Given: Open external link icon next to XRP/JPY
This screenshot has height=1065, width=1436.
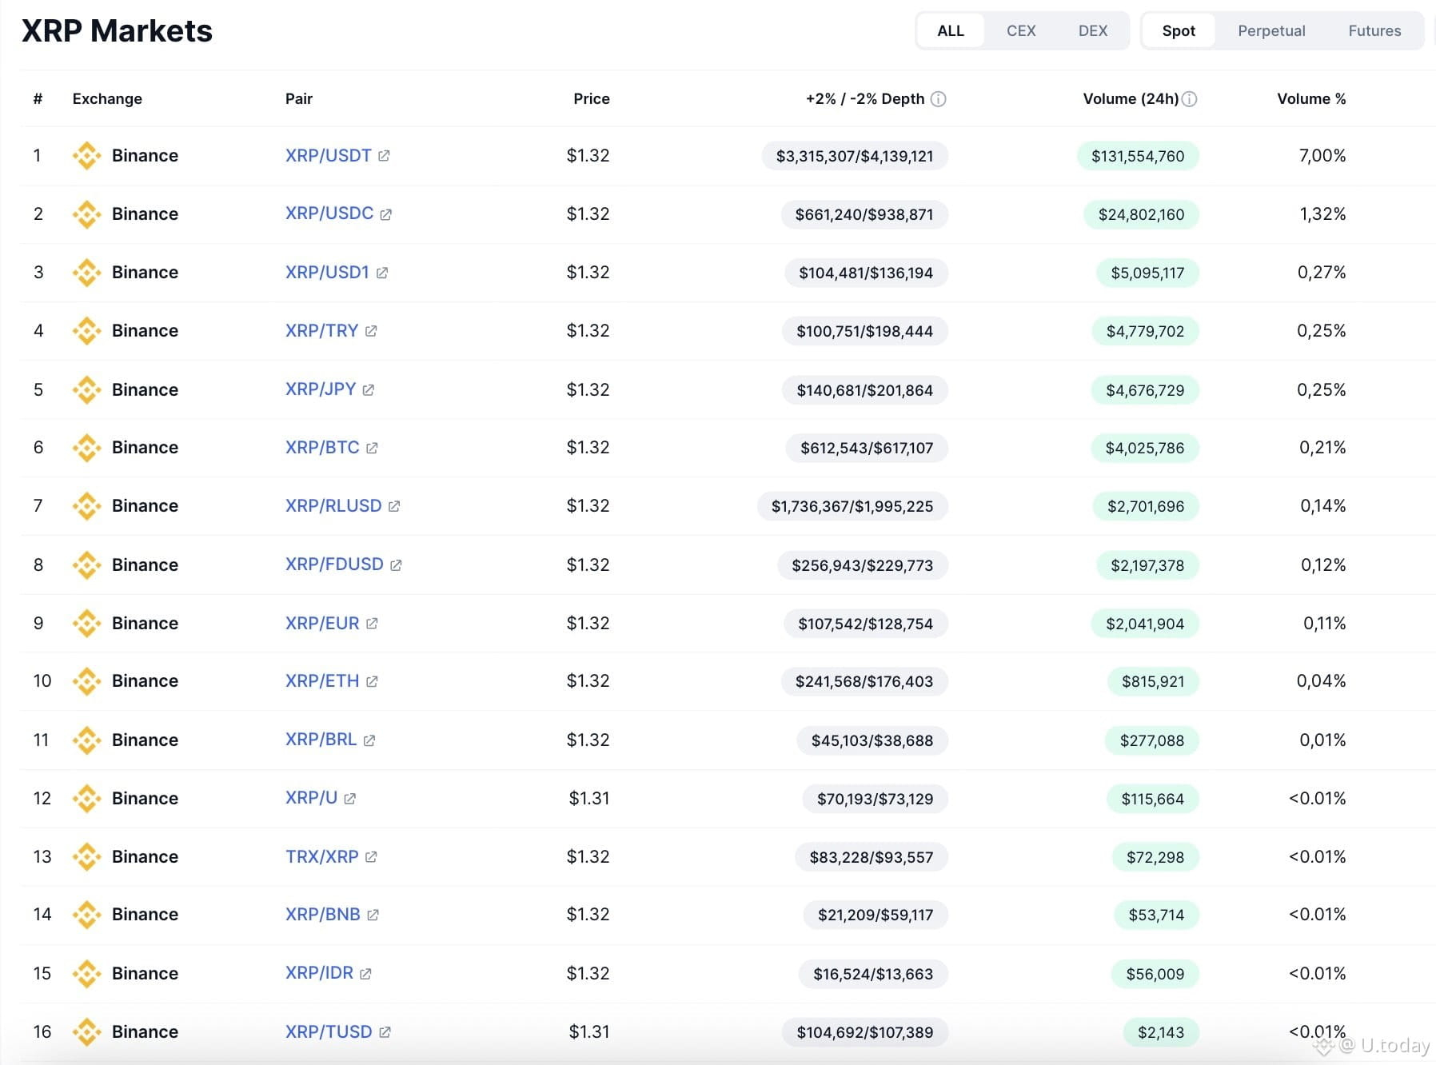Looking at the screenshot, I should tap(369, 390).
